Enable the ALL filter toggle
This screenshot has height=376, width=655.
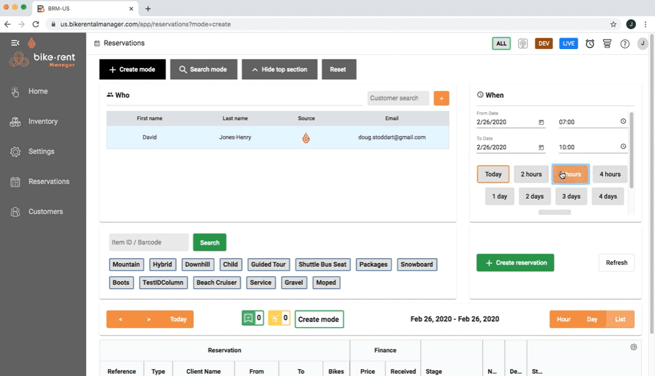pos(501,43)
